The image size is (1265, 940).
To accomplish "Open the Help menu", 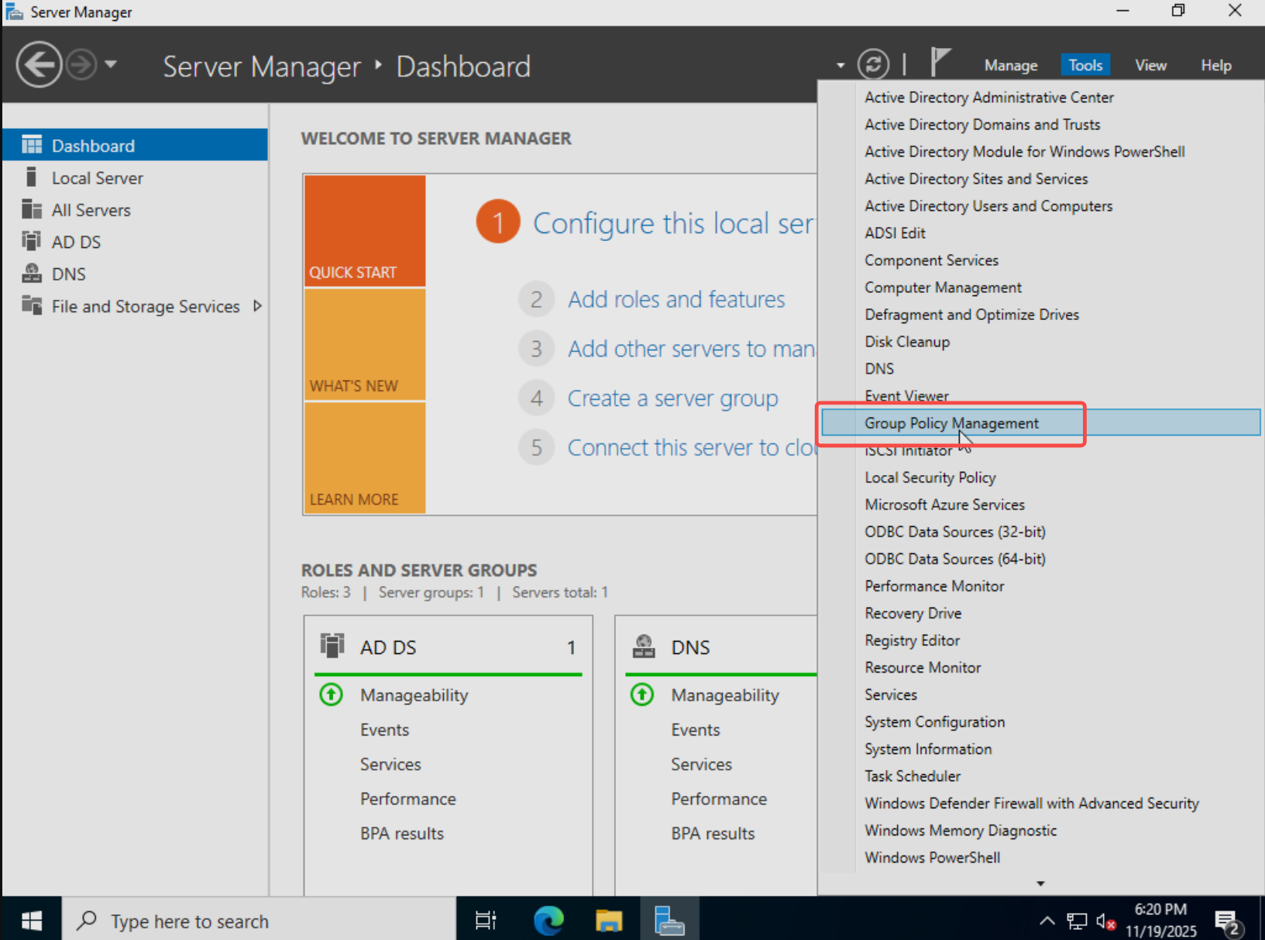I will (1215, 66).
